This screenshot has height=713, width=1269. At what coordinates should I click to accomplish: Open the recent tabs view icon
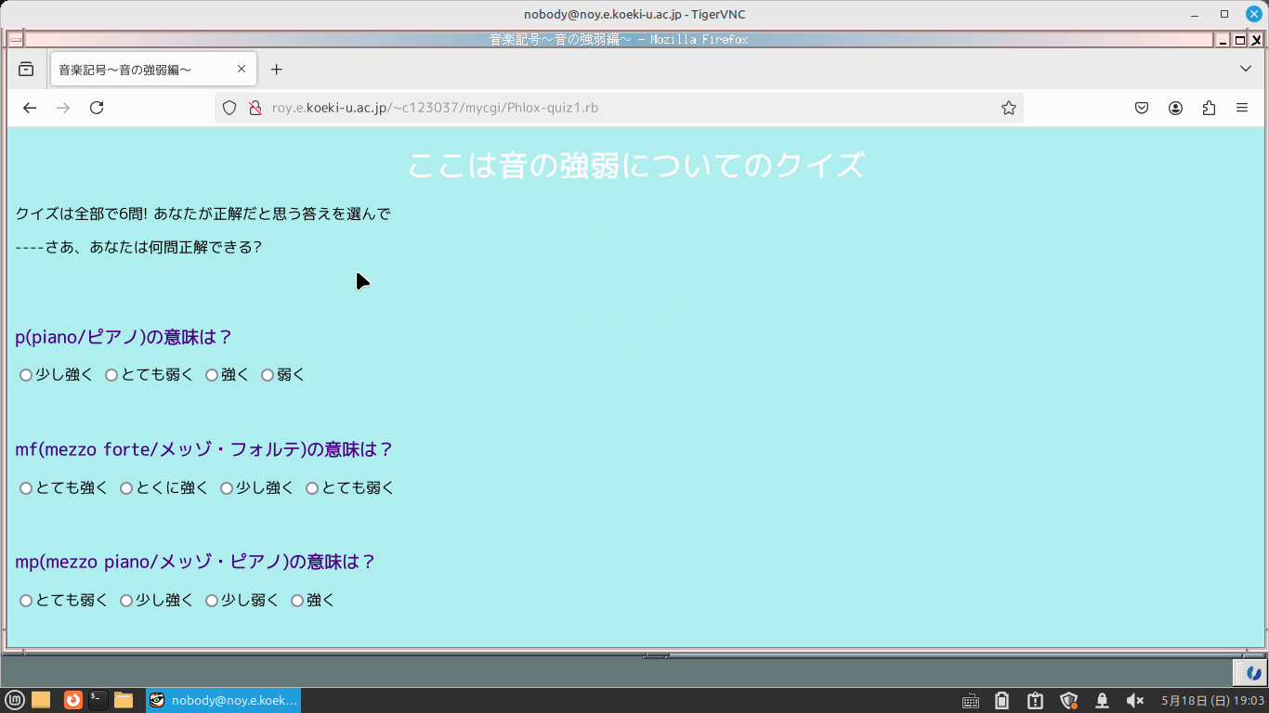26,70
